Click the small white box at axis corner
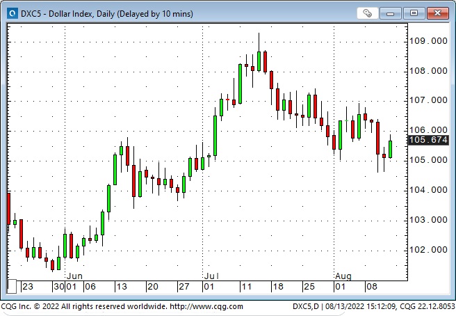This screenshot has width=456, height=316. (x=12, y=287)
